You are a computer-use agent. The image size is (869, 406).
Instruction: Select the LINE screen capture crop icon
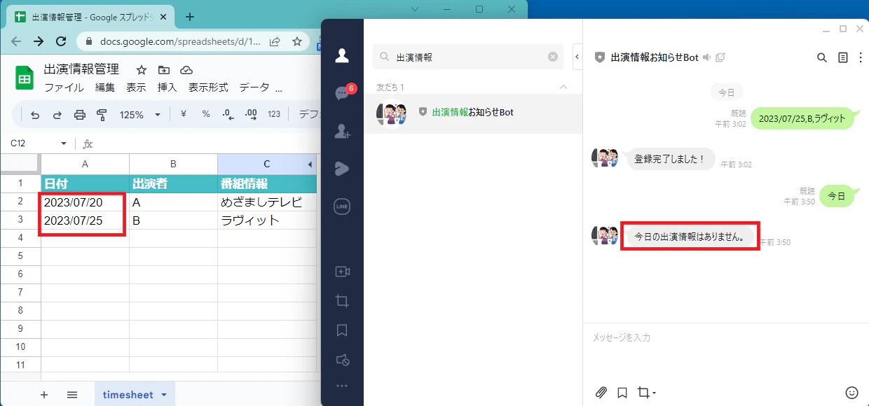click(x=342, y=301)
